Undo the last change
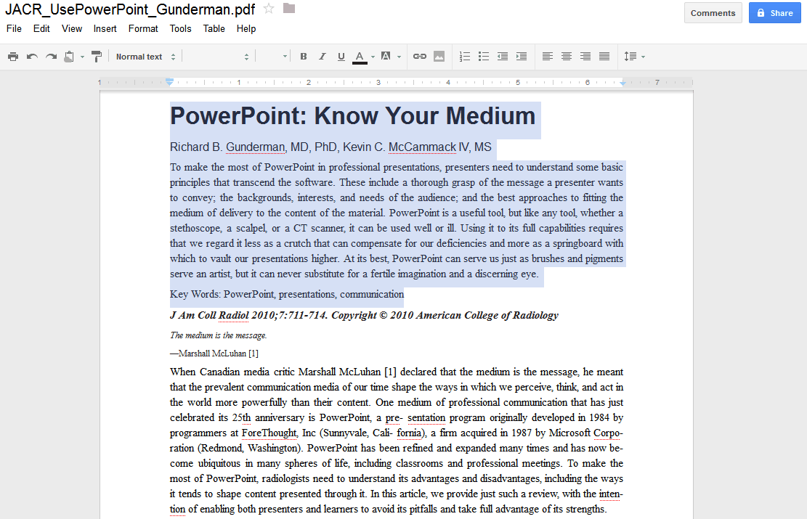The image size is (807, 519). [x=31, y=56]
